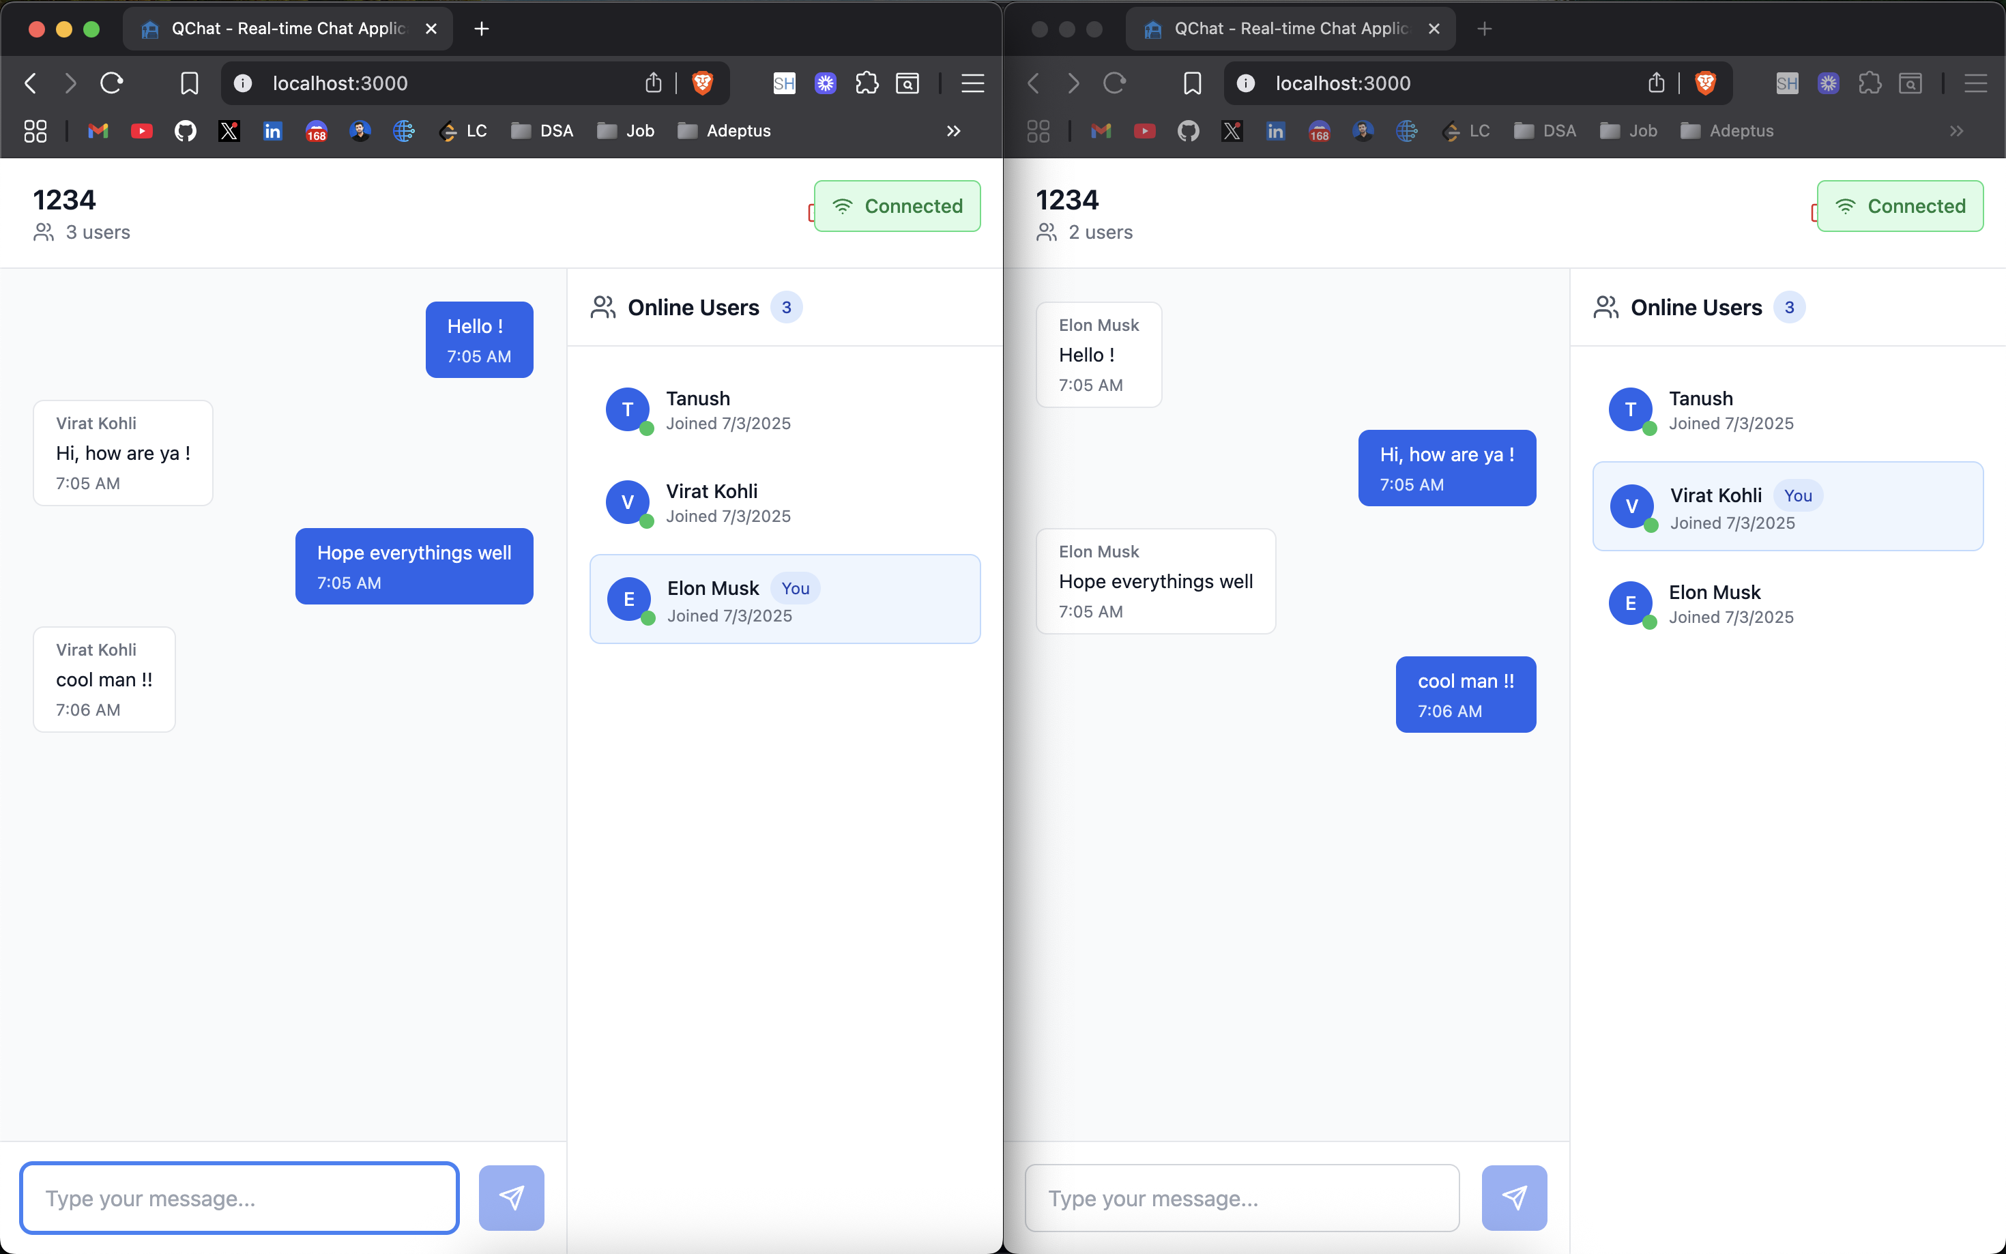This screenshot has height=1254, width=2006.
Task: Open the hamburger menu in left browser
Action: 972,83
